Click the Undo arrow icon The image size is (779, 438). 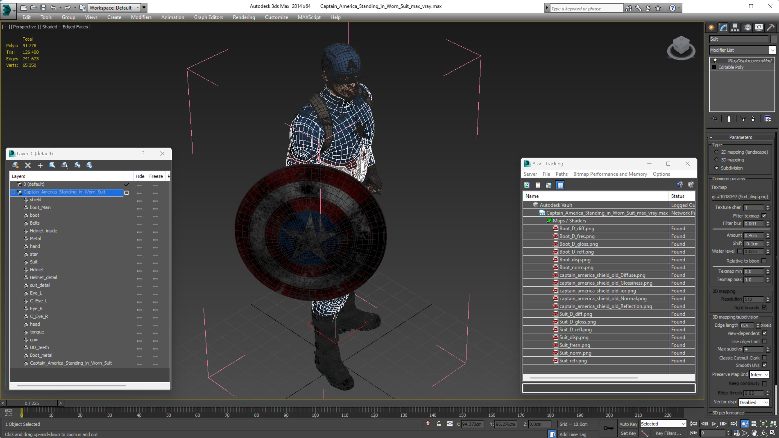[x=53, y=8]
